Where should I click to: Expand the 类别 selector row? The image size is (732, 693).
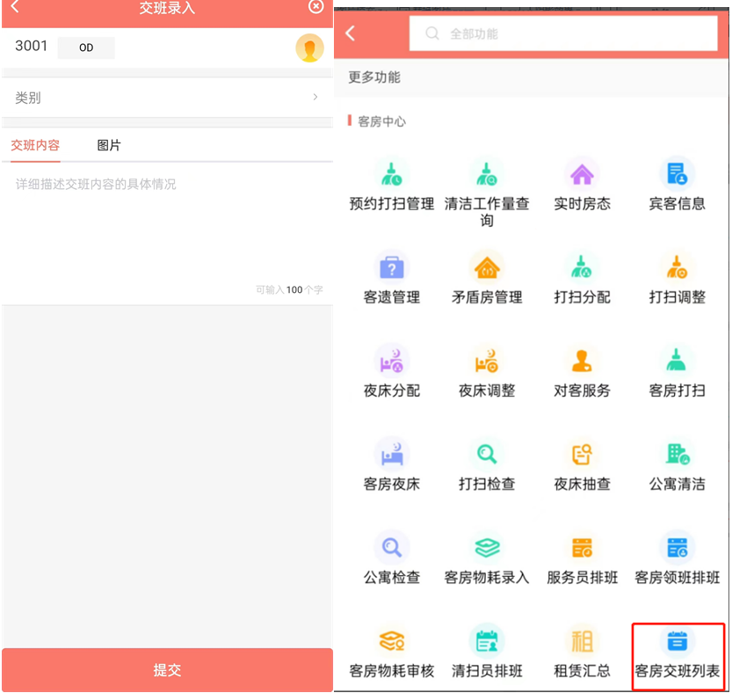[x=167, y=98]
